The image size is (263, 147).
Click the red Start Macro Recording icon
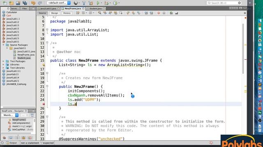[x=159, y=13]
